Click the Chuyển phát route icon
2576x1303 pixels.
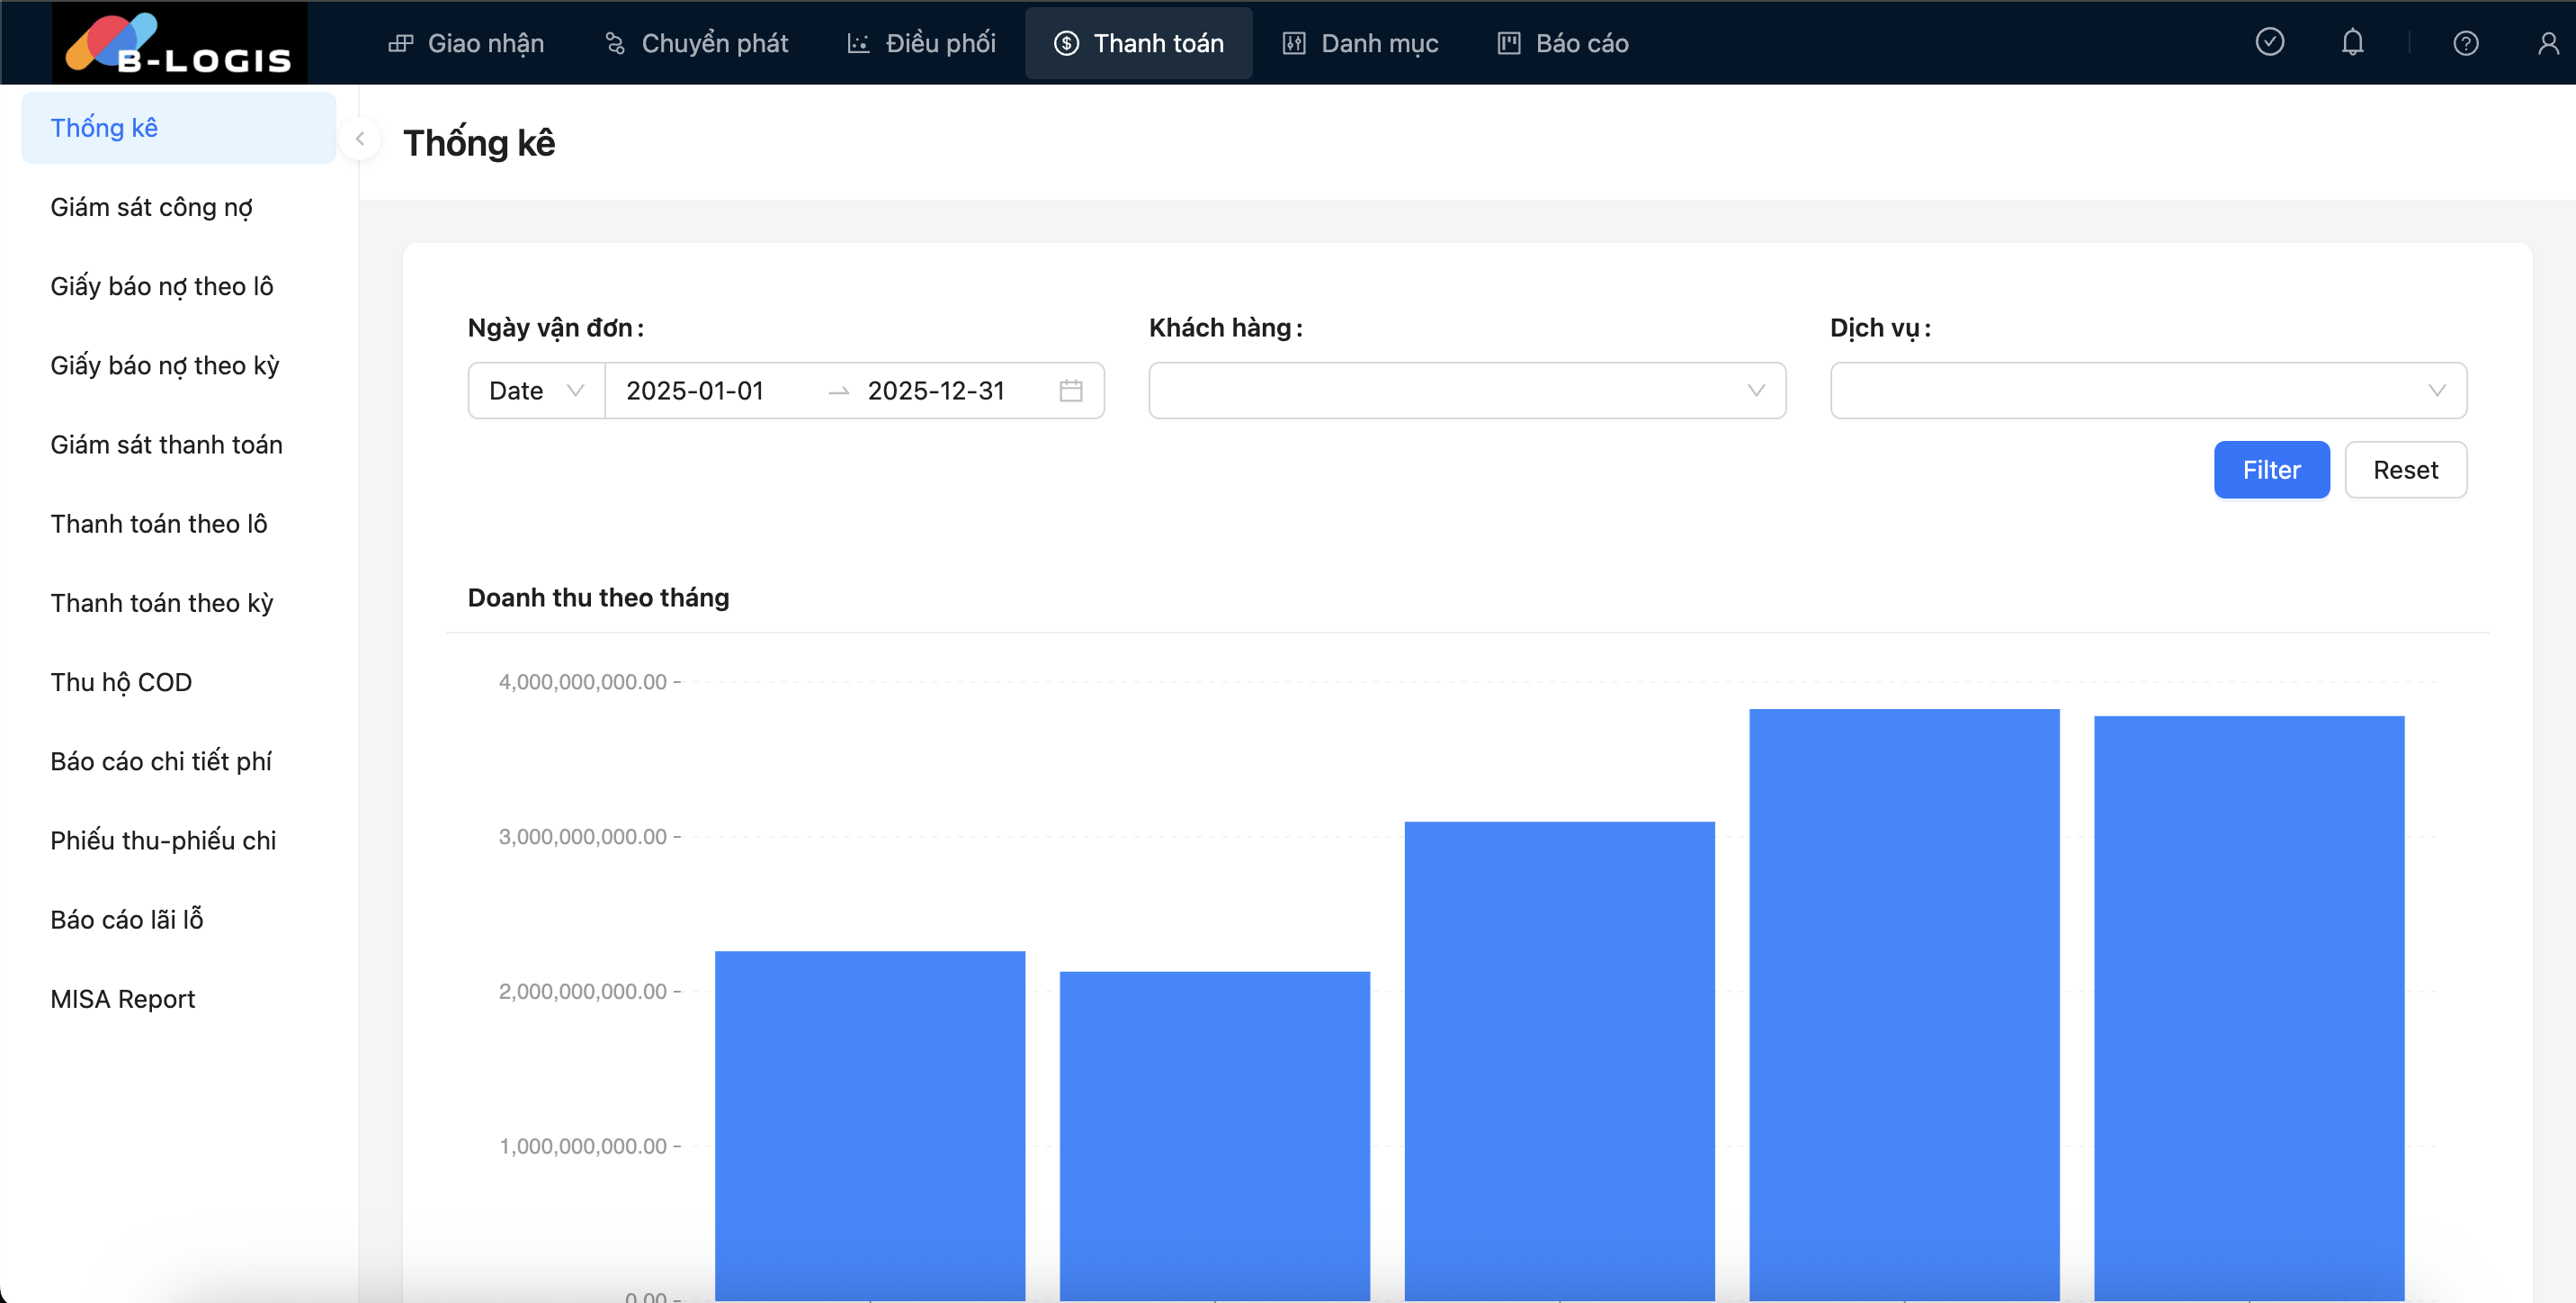[615, 43]
